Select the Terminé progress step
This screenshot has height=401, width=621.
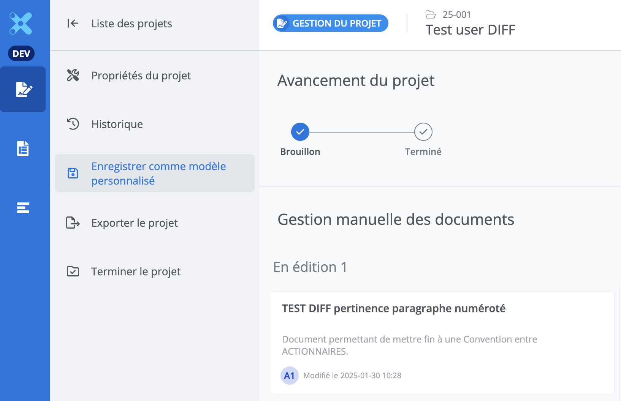coord(423,132)
